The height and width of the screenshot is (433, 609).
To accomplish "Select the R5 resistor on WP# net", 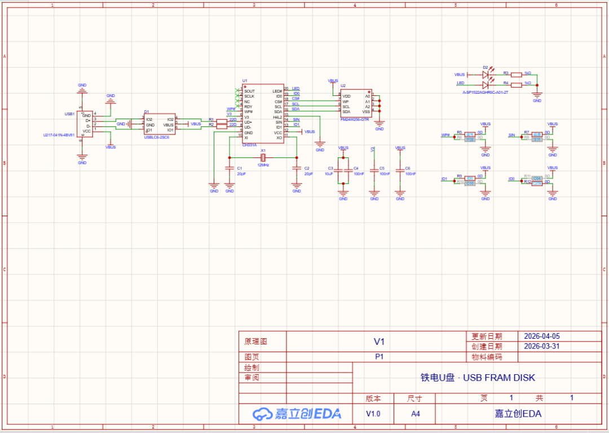I will click(470, 134).
